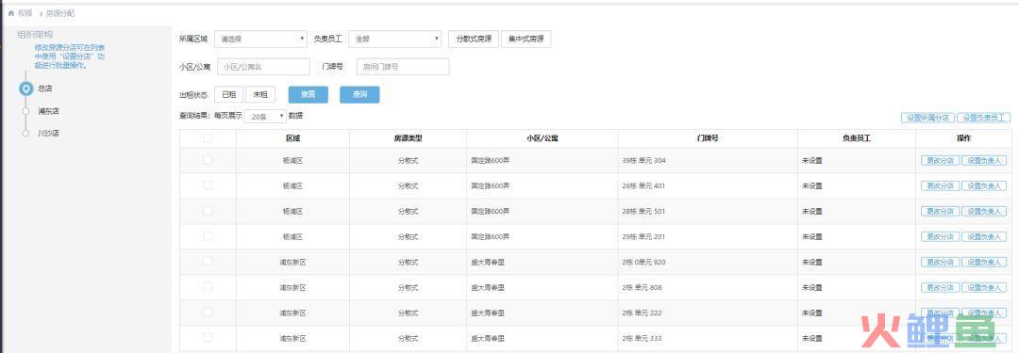Click the 小区/公寓 column header
This screenshot has width=1019, height=353.
point(542,138)
